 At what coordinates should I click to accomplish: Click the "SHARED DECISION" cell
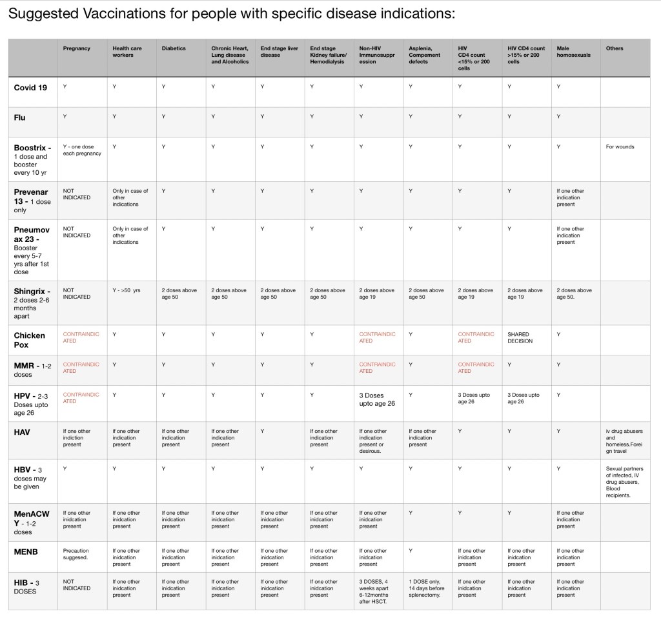pos(520,337)
